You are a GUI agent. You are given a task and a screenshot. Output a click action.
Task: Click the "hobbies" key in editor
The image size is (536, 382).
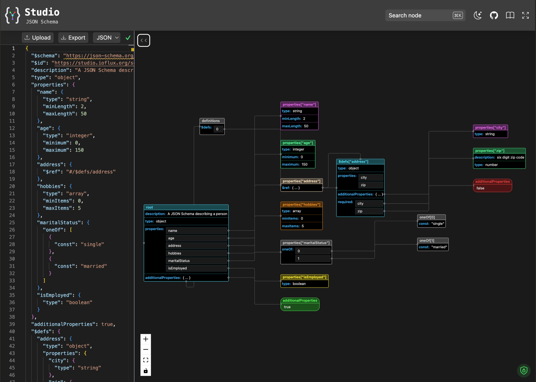coord(50,186)
